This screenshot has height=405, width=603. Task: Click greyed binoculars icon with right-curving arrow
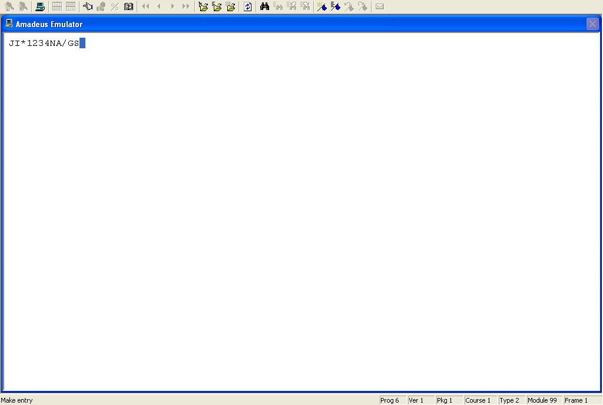[305, 6]
